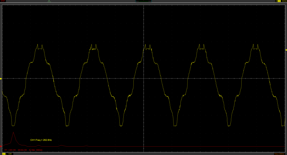Click the red FFT baseline marker

[1, 146]
